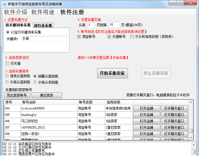Open shop for 狂购一条街1 row
Image resolution: width=199 pixels, height=162 pixels.
tap(147, 134)
